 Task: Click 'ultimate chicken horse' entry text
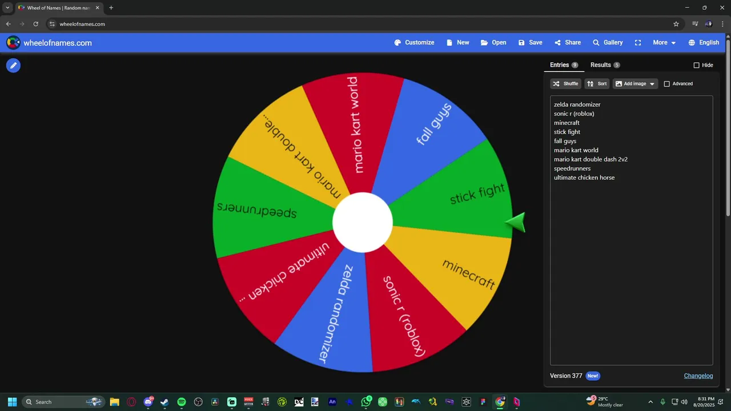point(584,178)
